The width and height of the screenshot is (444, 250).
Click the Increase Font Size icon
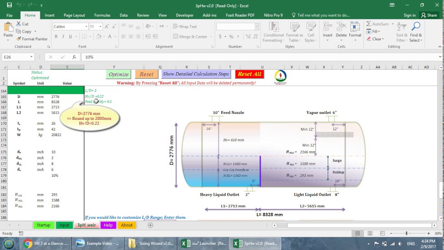[108, 27]
